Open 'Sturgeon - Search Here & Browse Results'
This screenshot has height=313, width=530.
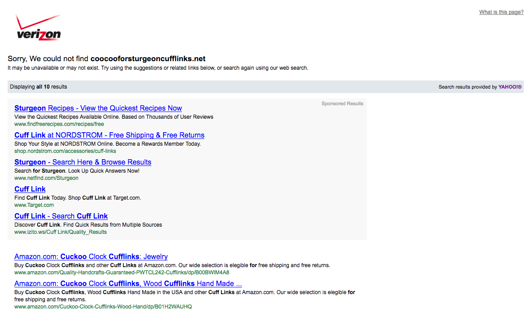83,162
